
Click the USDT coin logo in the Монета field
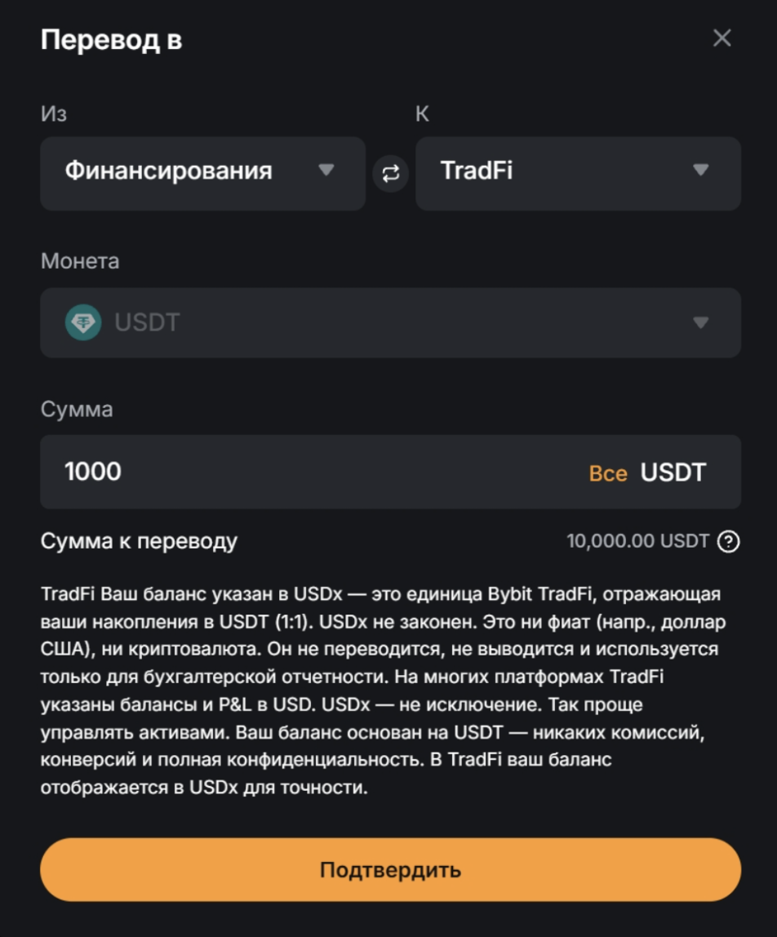coord(85,322)
